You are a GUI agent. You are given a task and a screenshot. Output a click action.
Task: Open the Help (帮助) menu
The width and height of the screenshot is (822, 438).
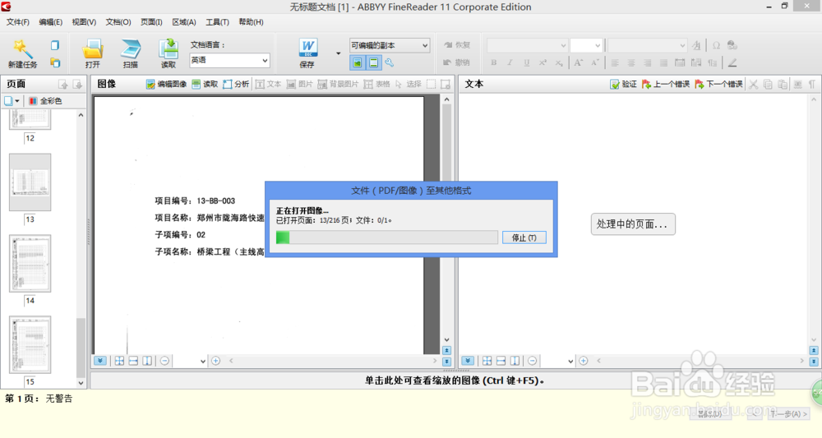[251, 22]
